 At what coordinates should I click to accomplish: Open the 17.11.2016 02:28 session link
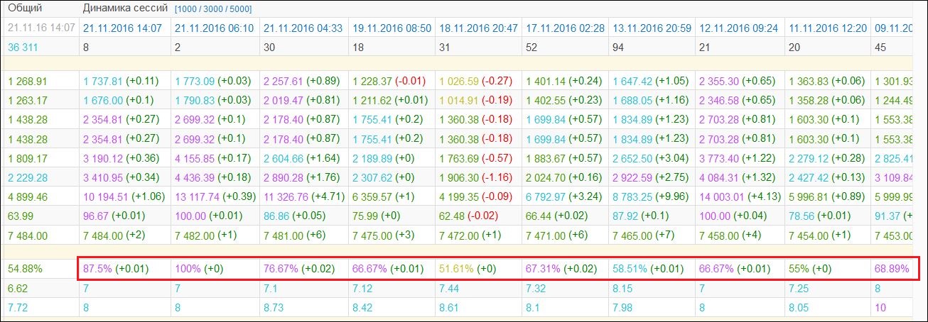[566, 28]
